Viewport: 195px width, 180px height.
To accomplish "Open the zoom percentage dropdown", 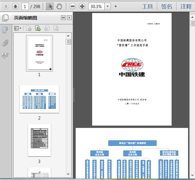I will pos(107,6).
